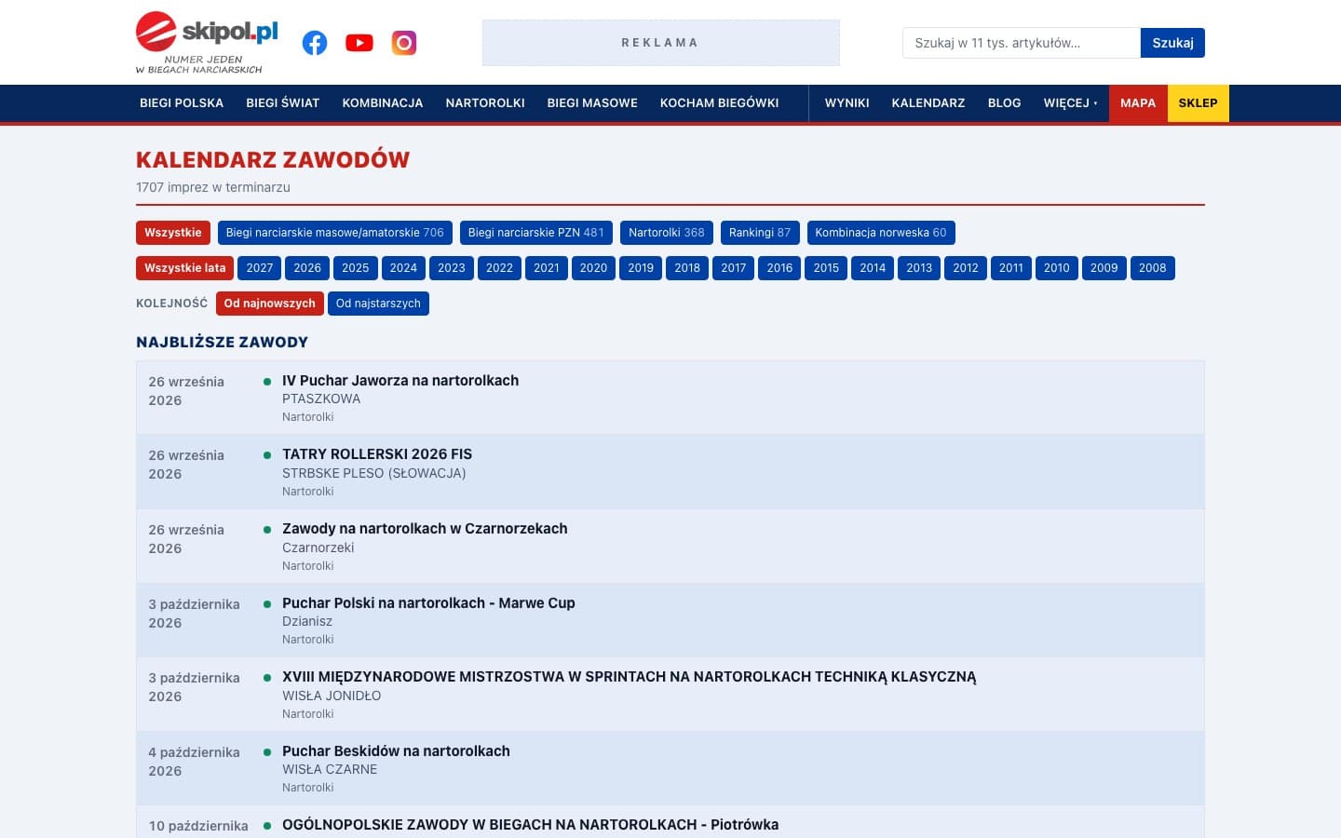This screenshot has height=838, width=1341.
Task: Expand the WIĘCEJ dropdown menu
Action: (x=1070, y=103)
